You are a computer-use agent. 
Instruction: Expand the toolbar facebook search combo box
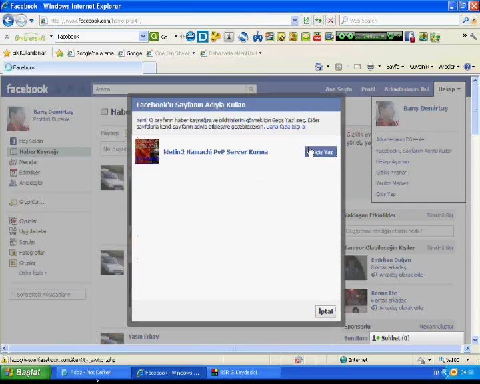coord(143,37)
